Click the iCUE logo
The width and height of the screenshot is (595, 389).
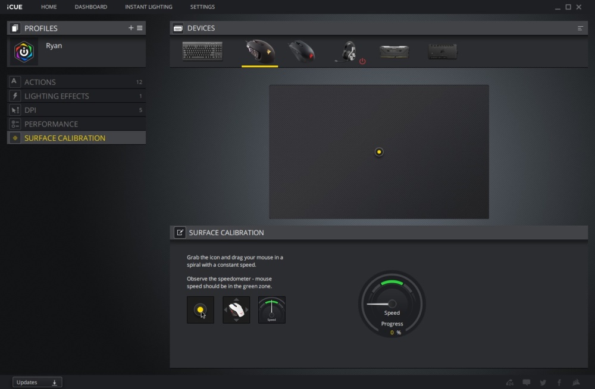[x=14, y=7]
